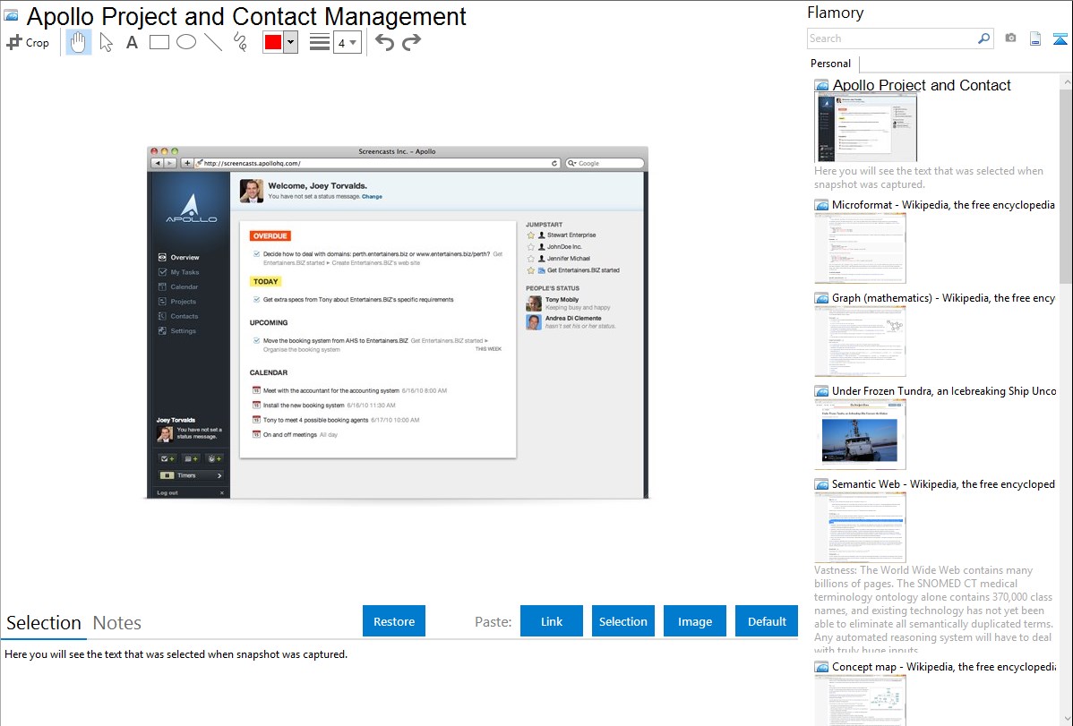Choose the straight line tool
This screenshot has height=726, width=1073.
pos(213,42)
